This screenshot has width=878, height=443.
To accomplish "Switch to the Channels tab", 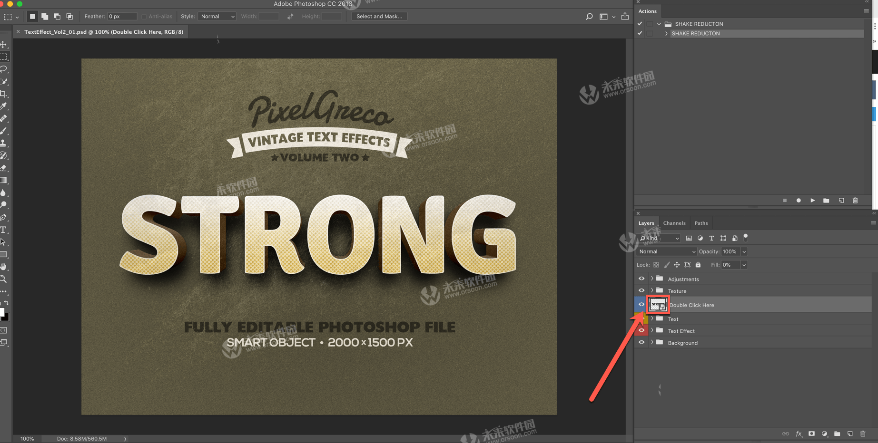I will coord(674,223).
